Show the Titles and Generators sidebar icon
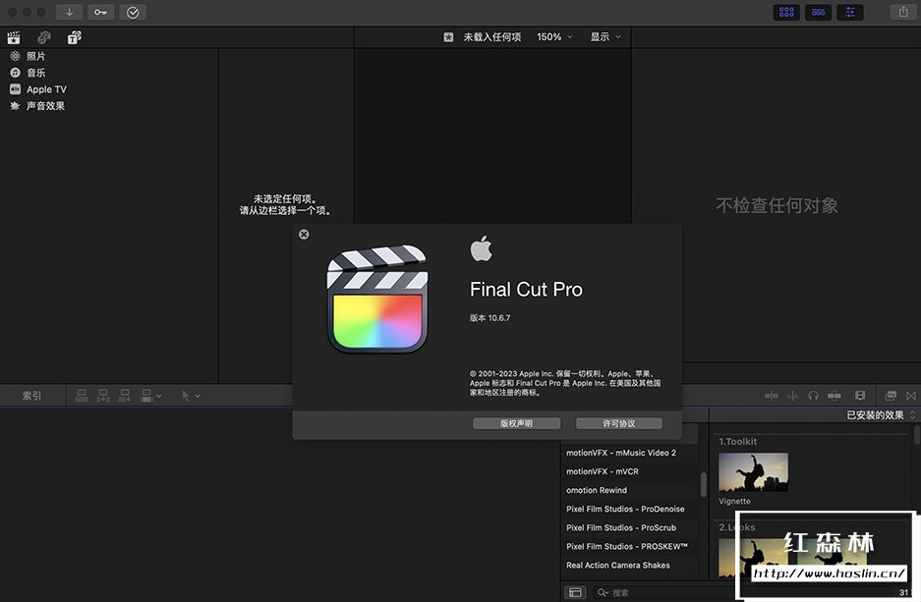Screen dimensions: 921x602 coord(74,38)
